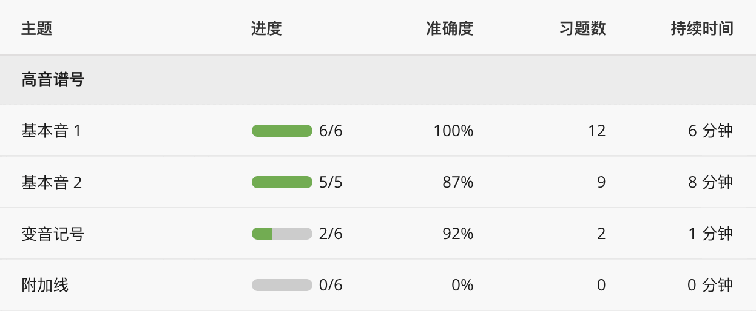
Task: Open the 变音记号 topic
Action: (x=53, y=234)
